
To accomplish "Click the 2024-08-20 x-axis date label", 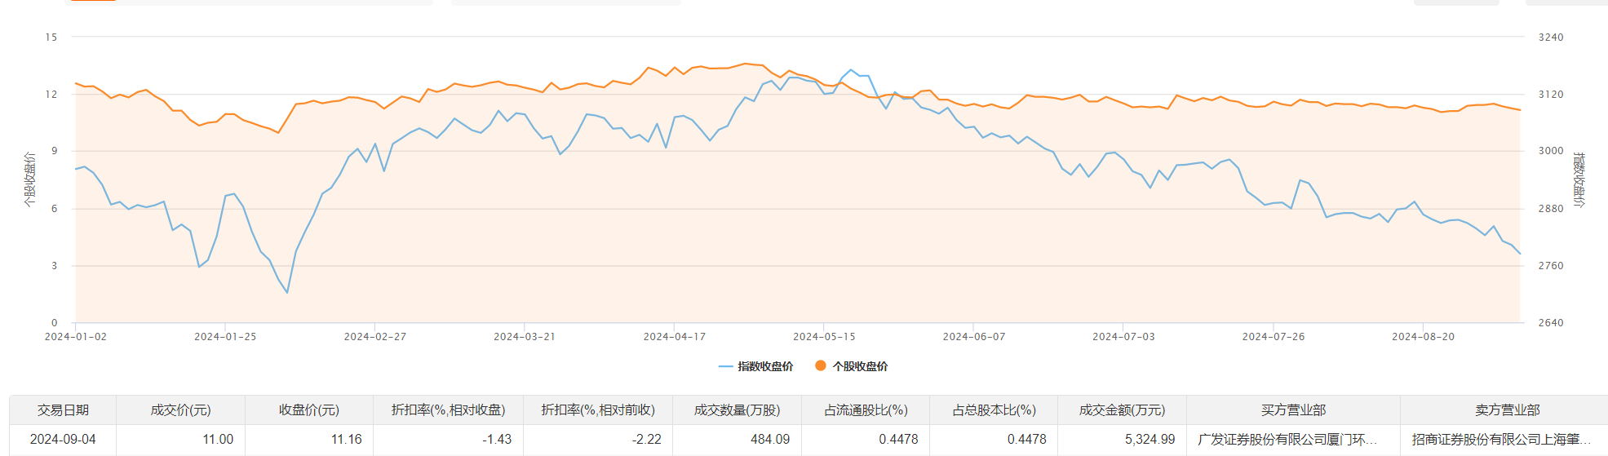I will pyautogui.click(x=1423, y=336).
